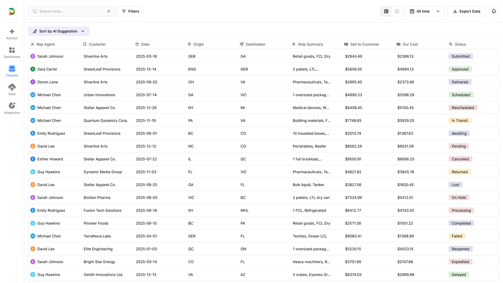This screenshot has height=283, width=503.
Task: Open the Integration sidebar icon
Action: coord(12,106)
